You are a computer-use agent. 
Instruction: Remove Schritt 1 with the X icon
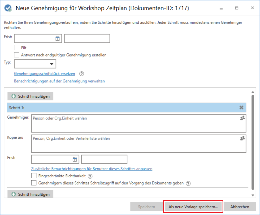click(242, 107)
